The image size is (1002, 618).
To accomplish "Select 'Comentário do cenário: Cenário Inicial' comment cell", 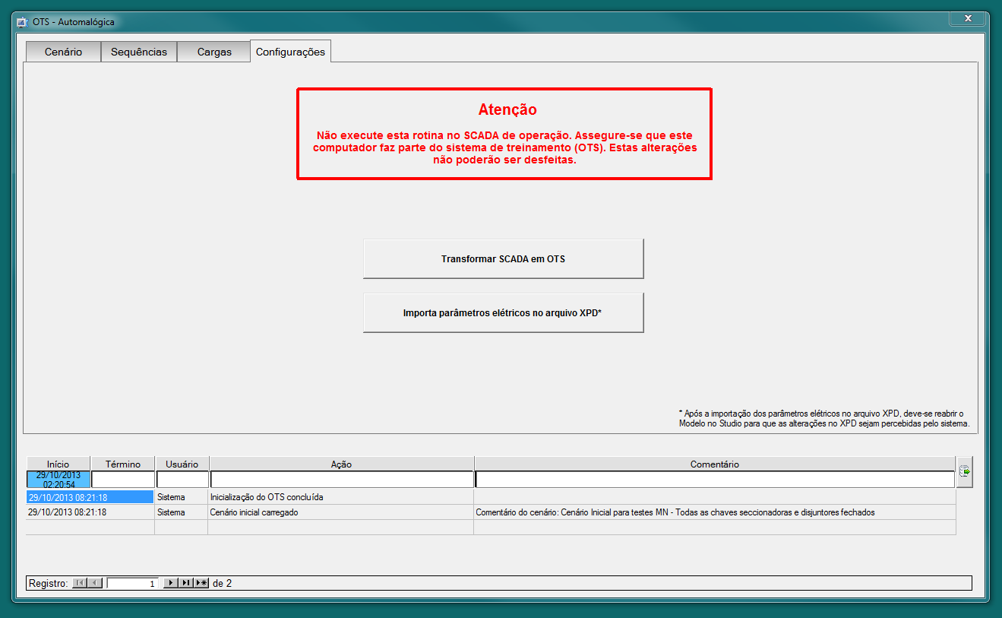I will [715, 512].
